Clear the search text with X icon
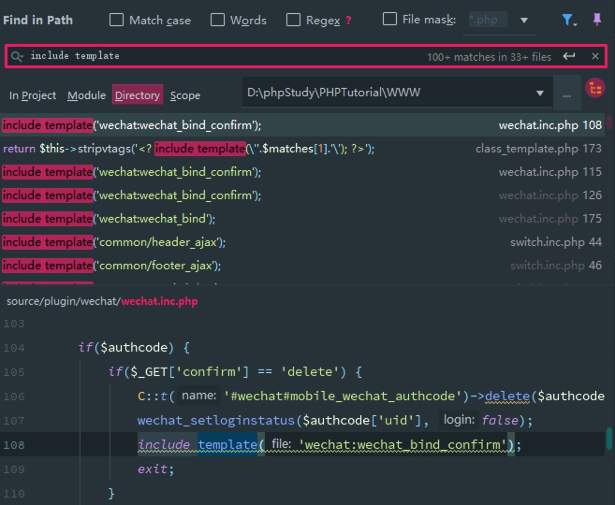Image resolution: width=615 pixels, height=505 pixels. 595,56
